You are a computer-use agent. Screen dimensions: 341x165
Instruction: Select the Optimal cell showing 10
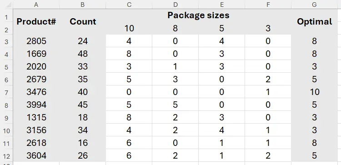coord(314,92)
